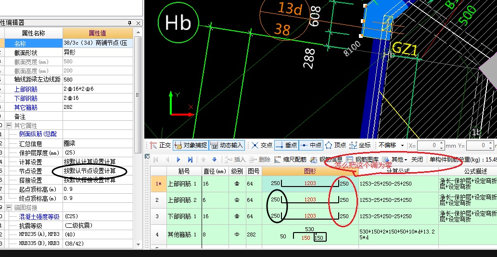This screenshot has width=497, height=257.
Task: Click the X= offset input field
Action: click(x=427, y=146)
